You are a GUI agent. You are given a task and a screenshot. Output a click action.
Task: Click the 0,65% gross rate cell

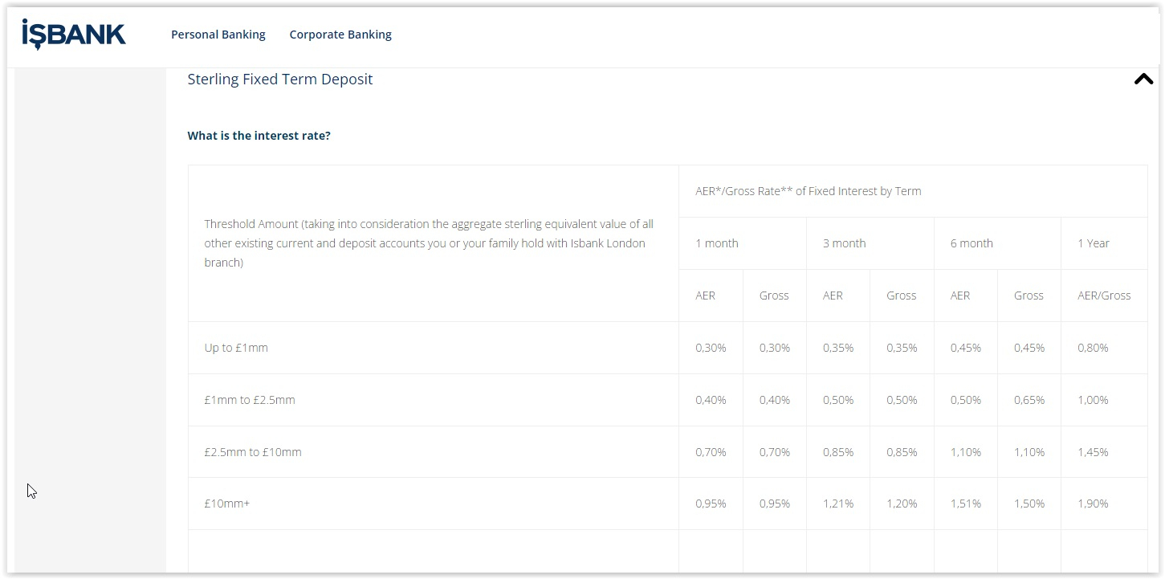coord(1029,400)
